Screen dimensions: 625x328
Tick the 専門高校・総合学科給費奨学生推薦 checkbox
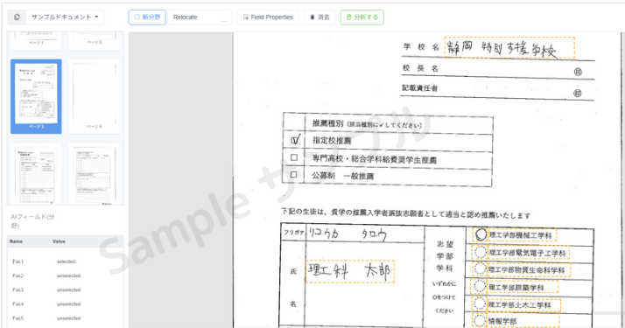pyautogui.click(x=294, y=157)
